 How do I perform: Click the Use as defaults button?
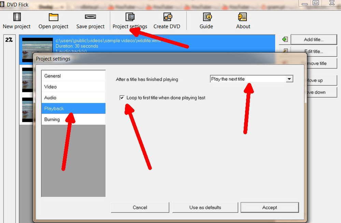click(x=205, y=207)
